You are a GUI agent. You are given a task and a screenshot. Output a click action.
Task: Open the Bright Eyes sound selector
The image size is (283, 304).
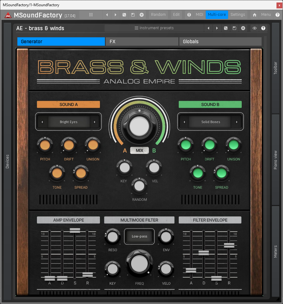click(69, 122)
